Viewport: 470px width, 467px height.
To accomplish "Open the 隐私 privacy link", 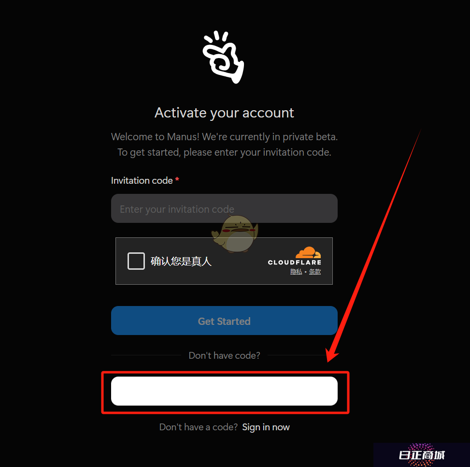I will pos(296,272).
